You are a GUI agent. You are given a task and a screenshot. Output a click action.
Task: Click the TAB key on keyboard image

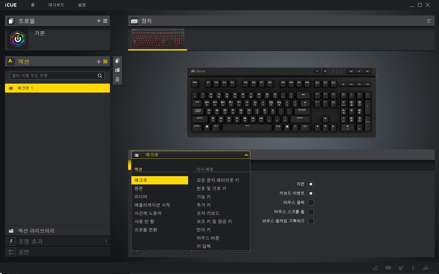coord(197,103)
